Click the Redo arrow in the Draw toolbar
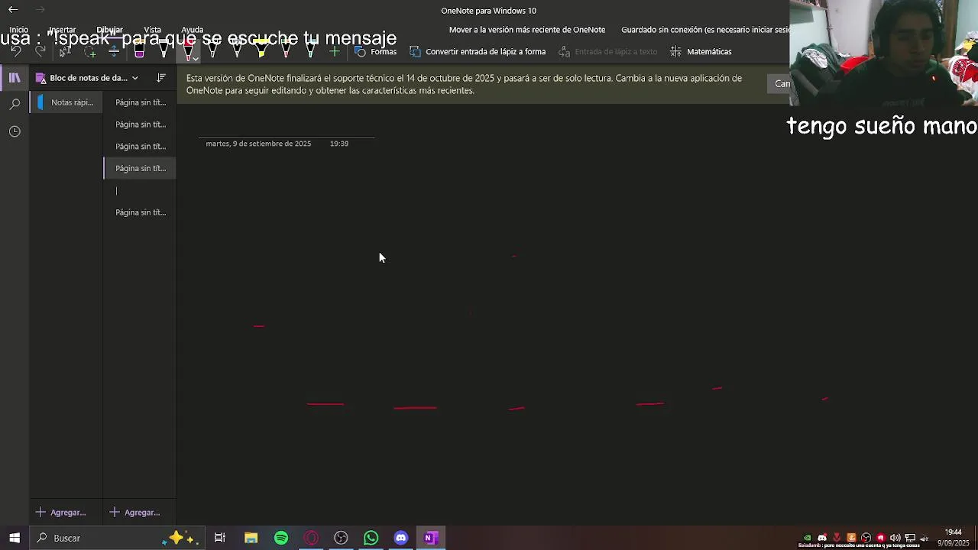 coord(40,52)
